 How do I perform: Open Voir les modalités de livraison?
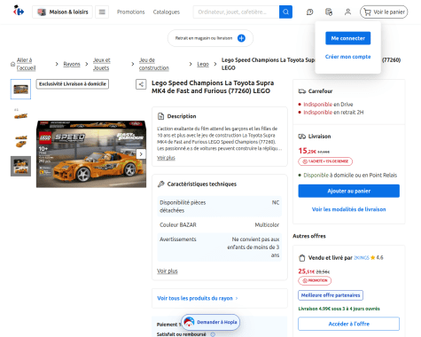click(x=348, y=209)
